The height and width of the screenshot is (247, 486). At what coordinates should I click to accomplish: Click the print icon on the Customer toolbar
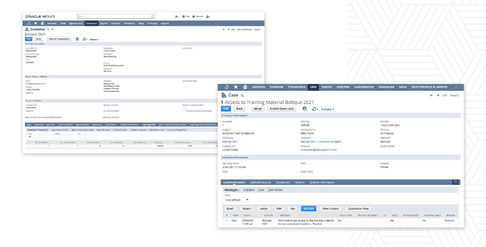coord(77,39)
